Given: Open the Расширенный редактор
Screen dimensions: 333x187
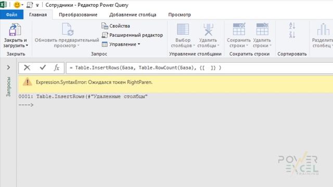Looking at the screenshot, I should [136, 35].
